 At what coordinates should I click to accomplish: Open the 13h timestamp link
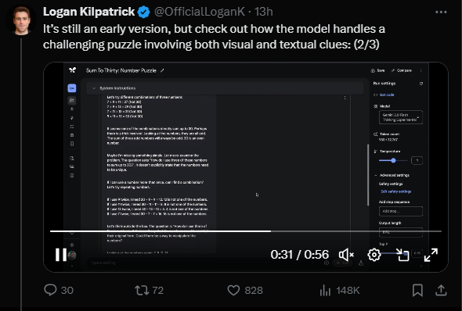coord(264,12)
